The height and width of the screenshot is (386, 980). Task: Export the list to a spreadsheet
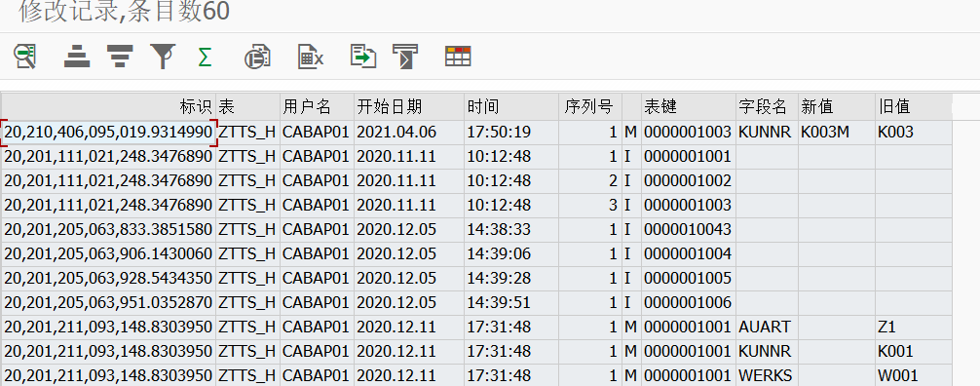[310, 57]
